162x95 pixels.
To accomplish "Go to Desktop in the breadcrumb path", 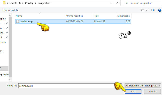I will click(29, 3).
